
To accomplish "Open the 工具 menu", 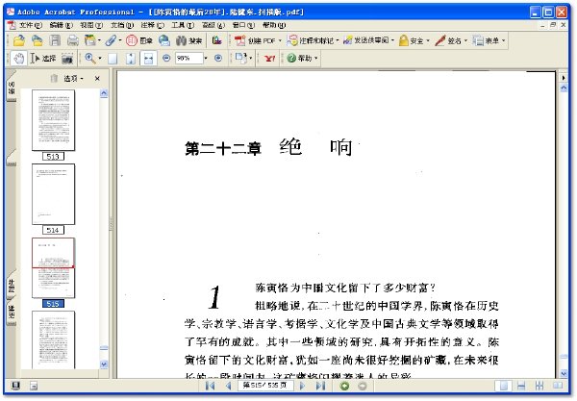I will point(183,25).
